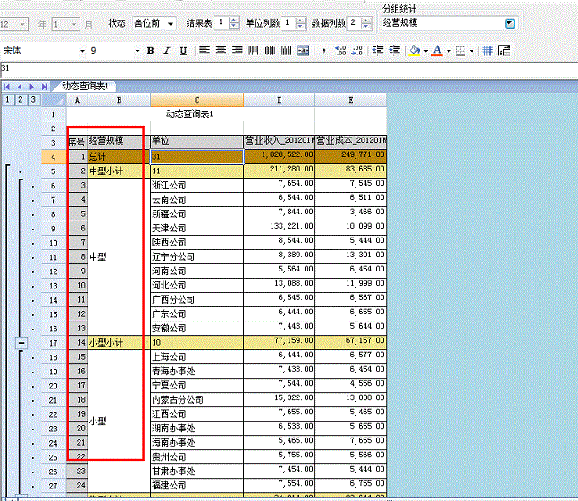Select column E header
Viewport: 578px width, 501px height.
350,100
